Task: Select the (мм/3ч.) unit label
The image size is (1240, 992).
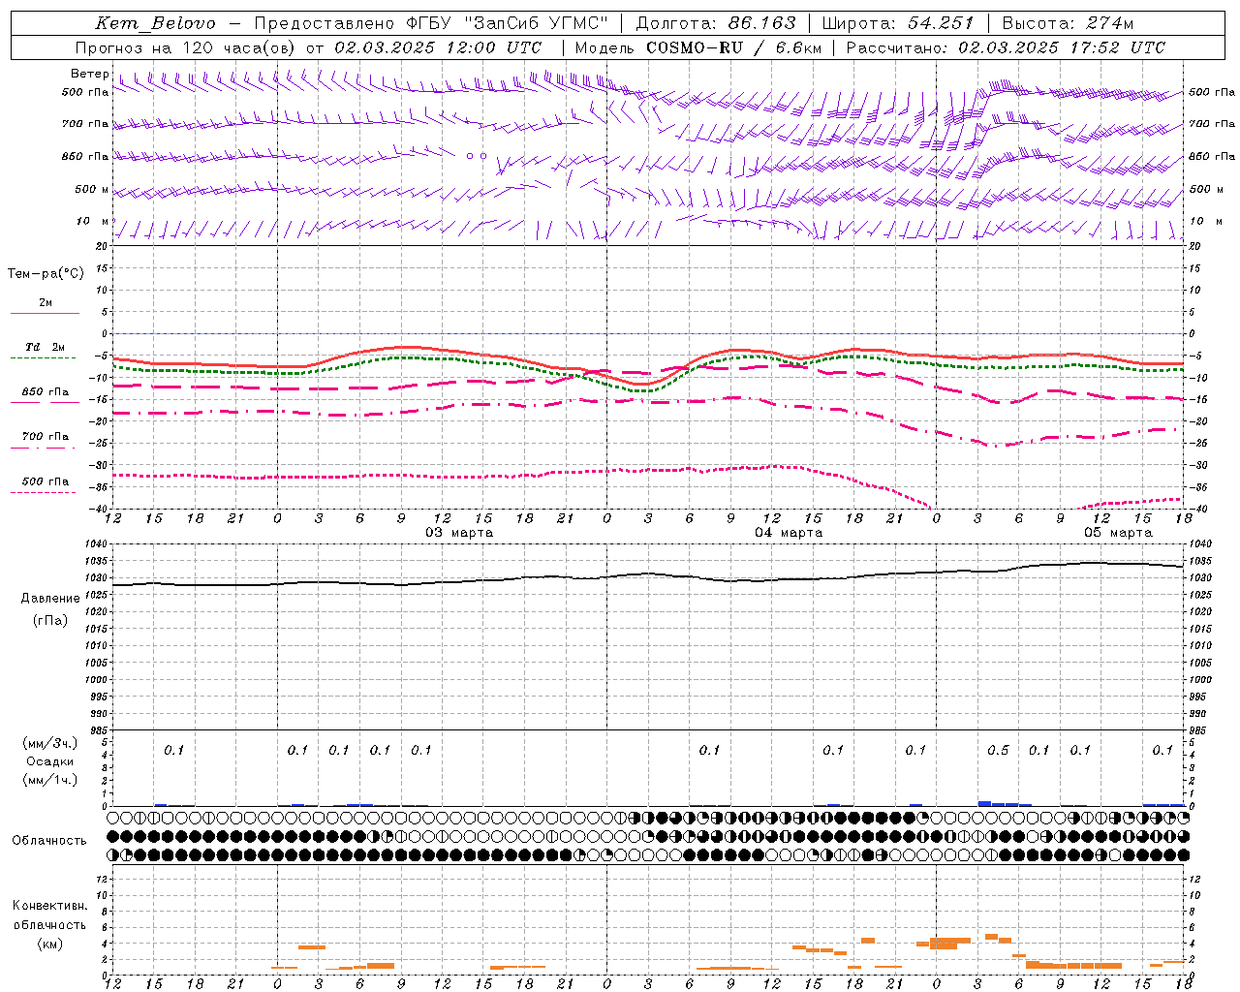Action: 49,743
